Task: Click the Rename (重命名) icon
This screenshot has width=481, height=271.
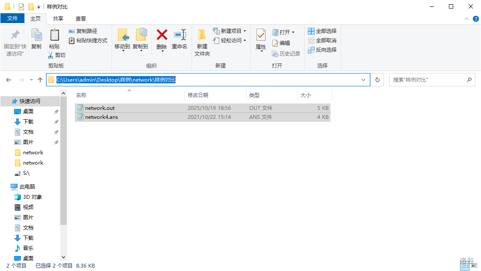Action: point(180,35)
